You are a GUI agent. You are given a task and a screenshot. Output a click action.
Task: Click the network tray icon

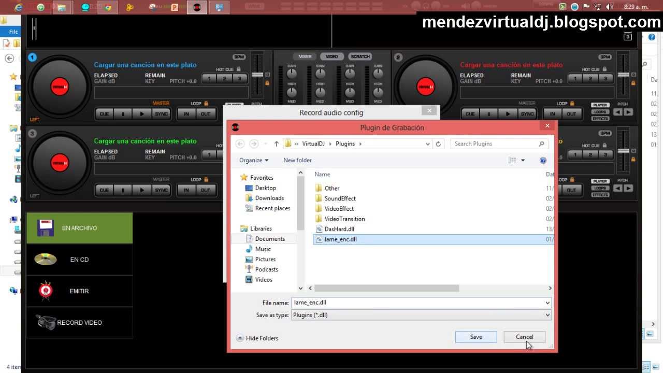coord(598,7)
